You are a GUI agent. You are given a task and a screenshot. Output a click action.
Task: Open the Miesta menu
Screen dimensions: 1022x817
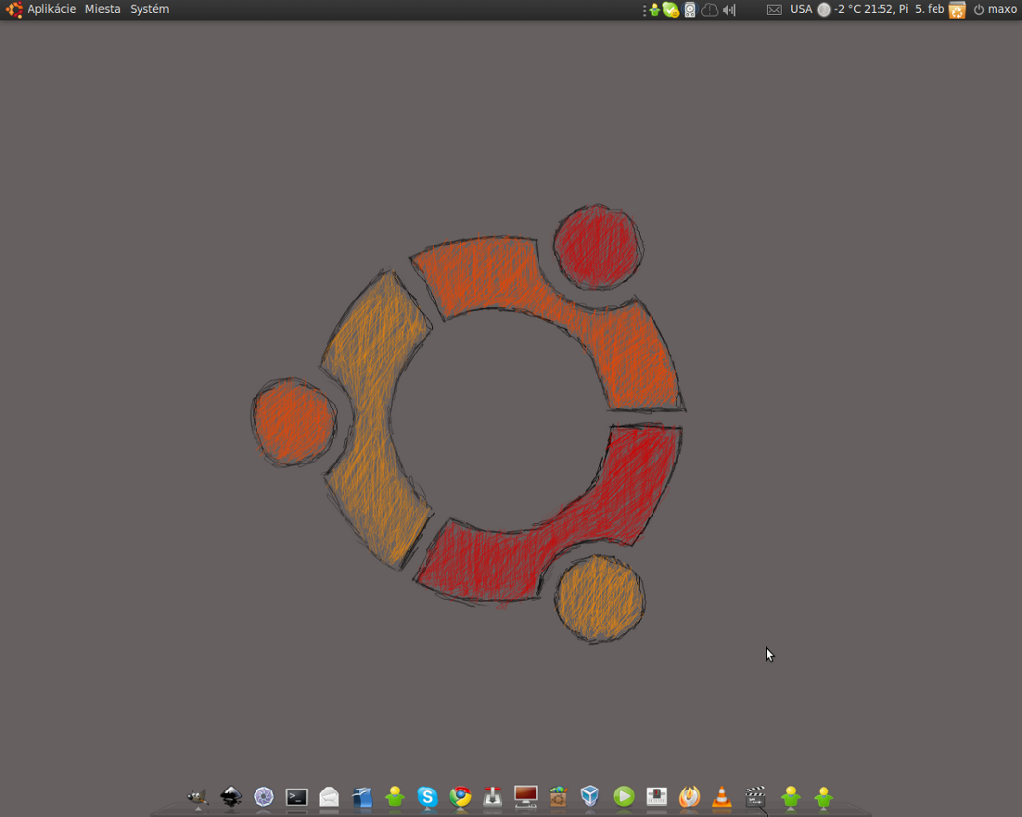[103, 9]
